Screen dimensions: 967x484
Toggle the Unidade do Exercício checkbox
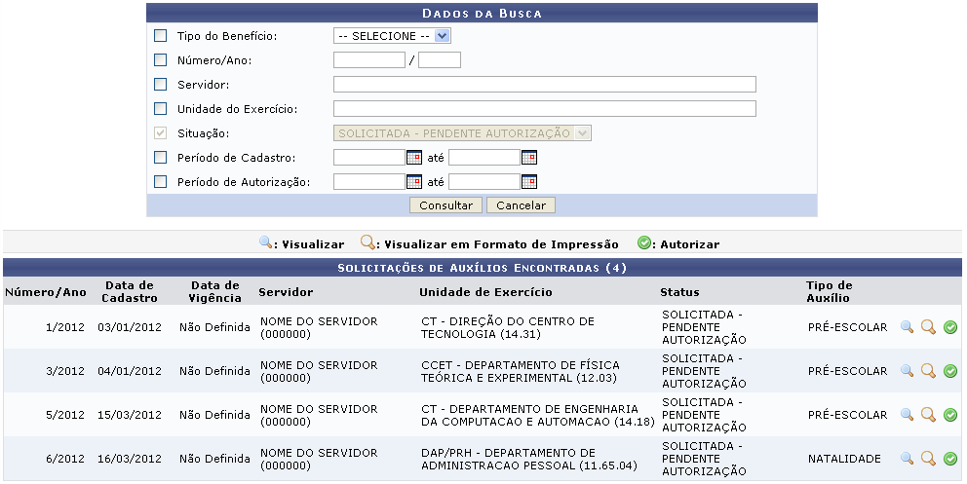click(161, 108)
